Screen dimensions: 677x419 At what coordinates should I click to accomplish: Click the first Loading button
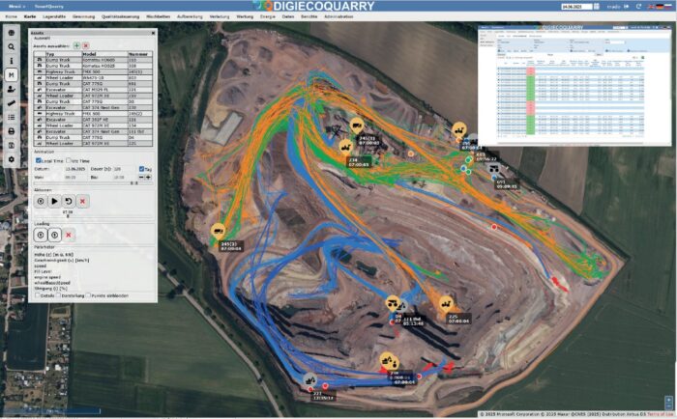click(41, 235)
